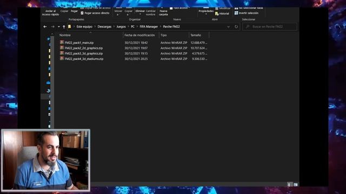Click the navigation pane scroll up arrow
The width and height of the screenshot is (346, 194).
[x=52, y=34]
